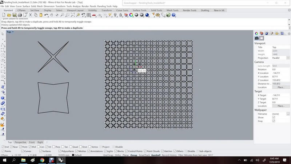Toggle the End osnap checkbox
Image resolution: width=291 pixels, height=164 pixels.
3,147
